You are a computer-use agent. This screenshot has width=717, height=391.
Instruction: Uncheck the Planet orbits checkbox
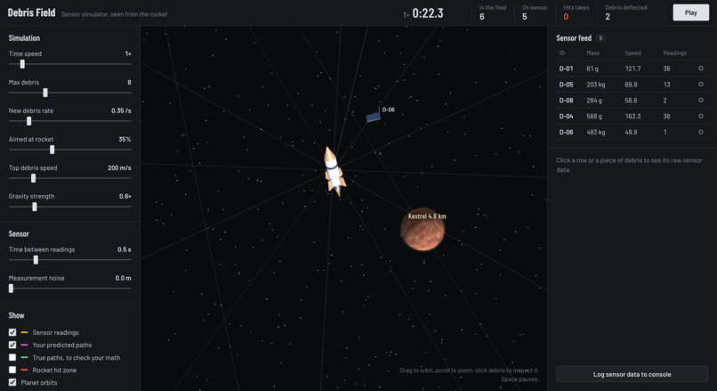click(x=12, y=382)
